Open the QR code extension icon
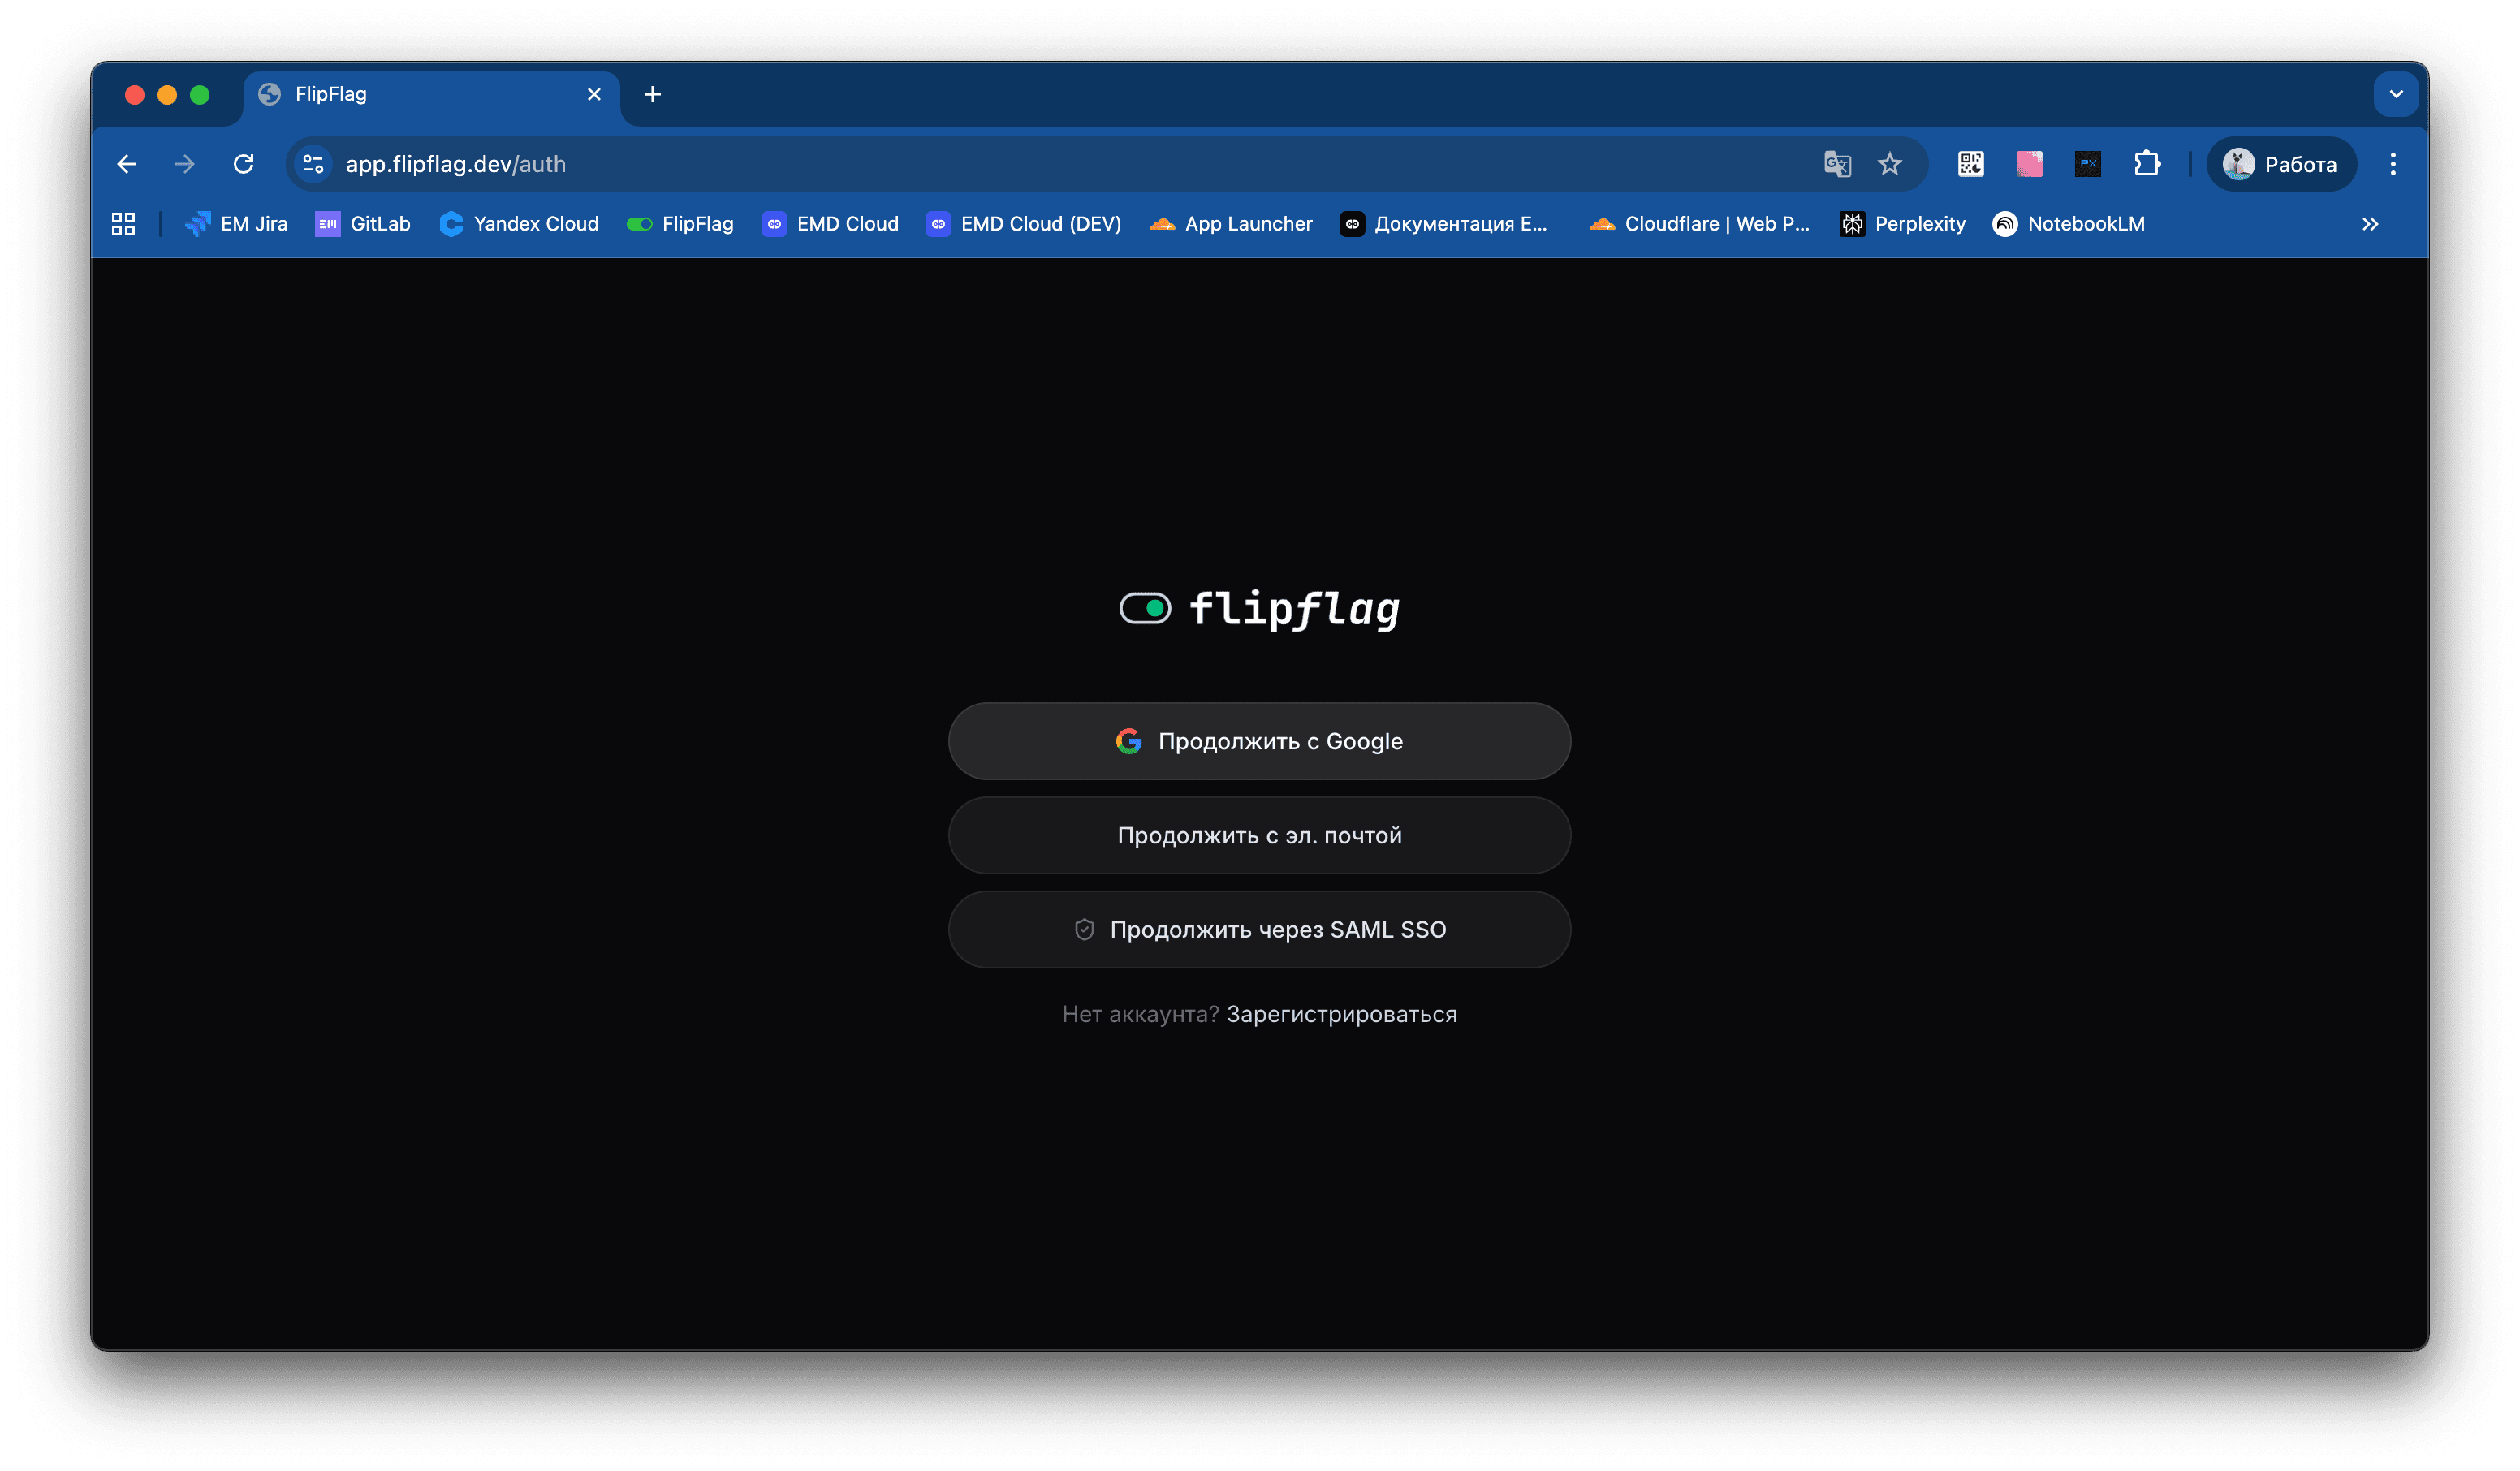Viewport: 2520px width, 1471px height. 1970,164
